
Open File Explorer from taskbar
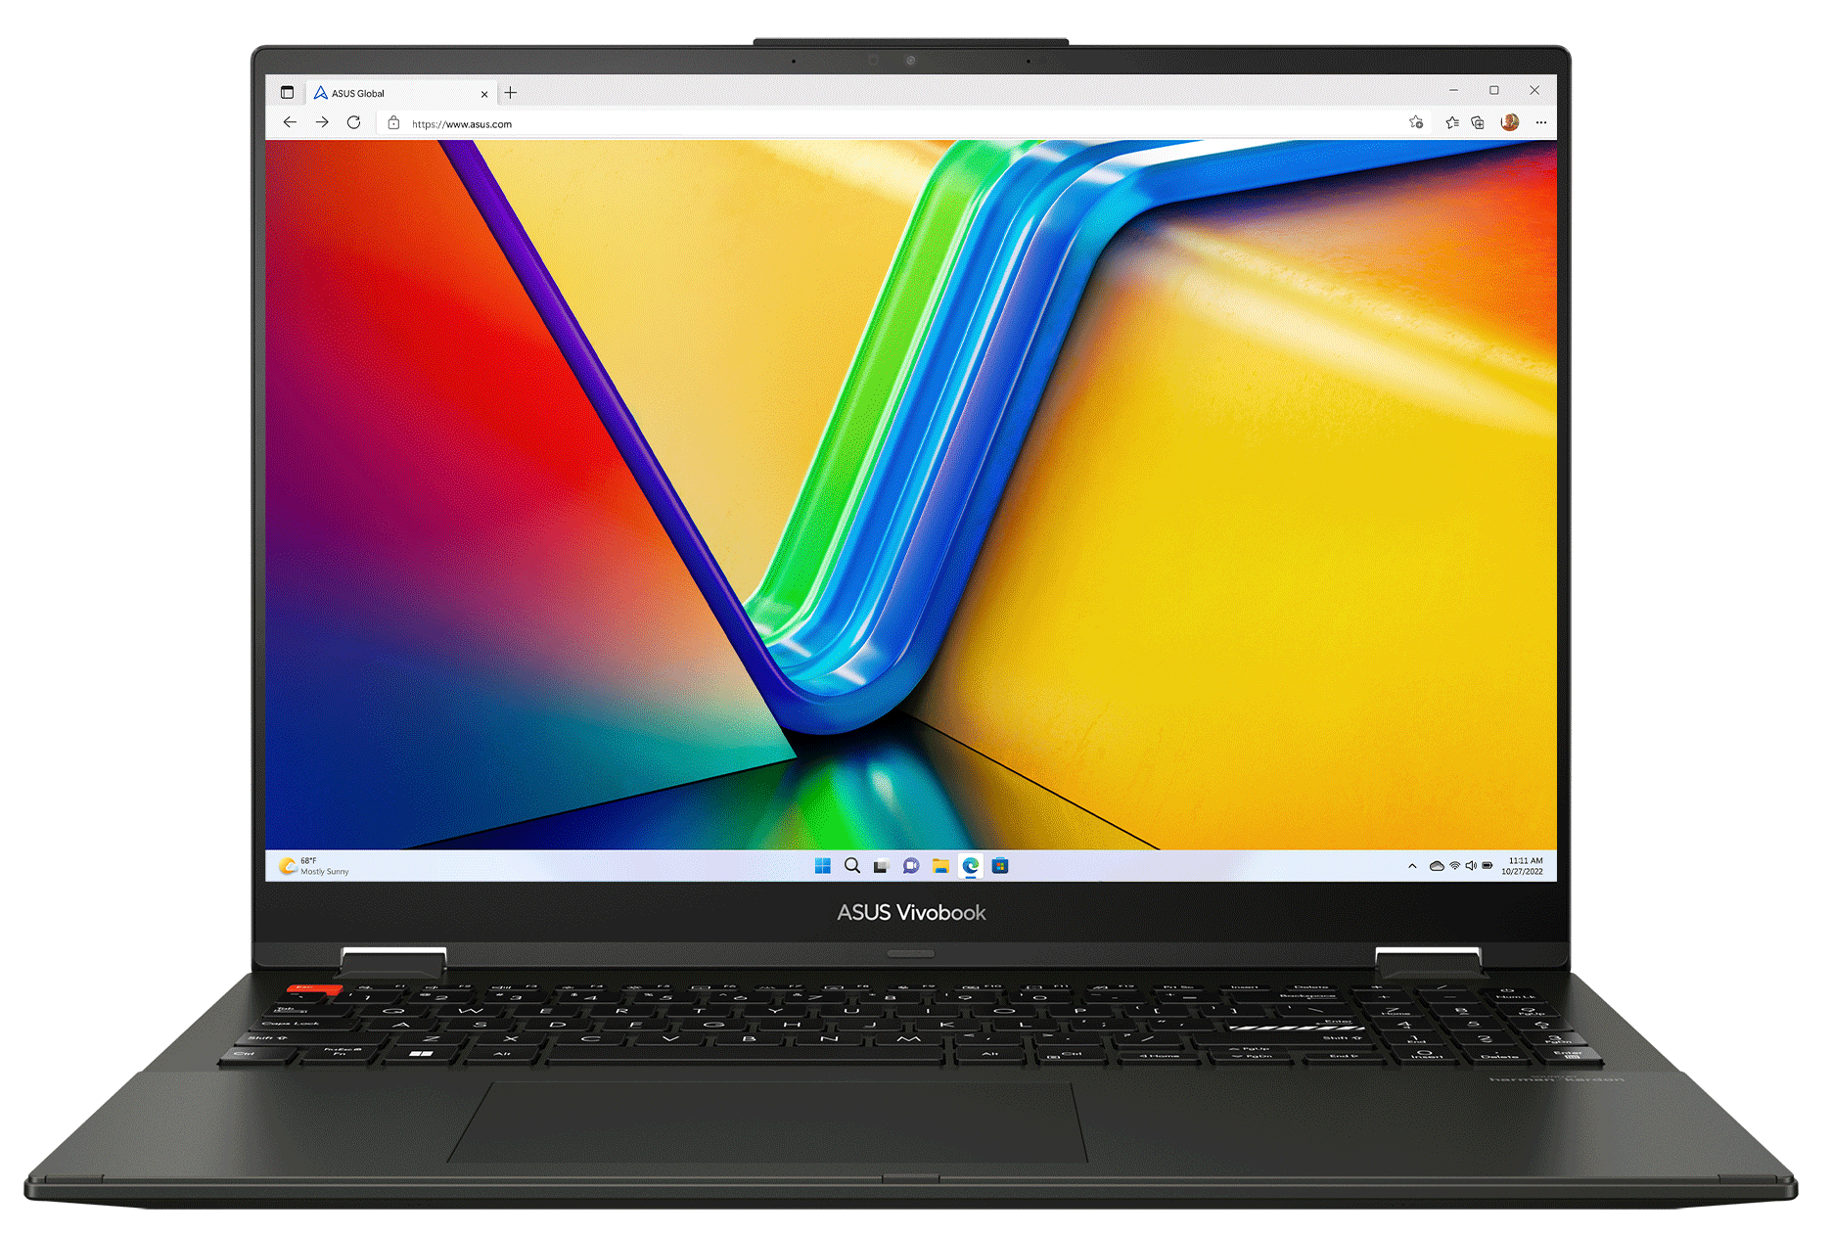(940, 866)
